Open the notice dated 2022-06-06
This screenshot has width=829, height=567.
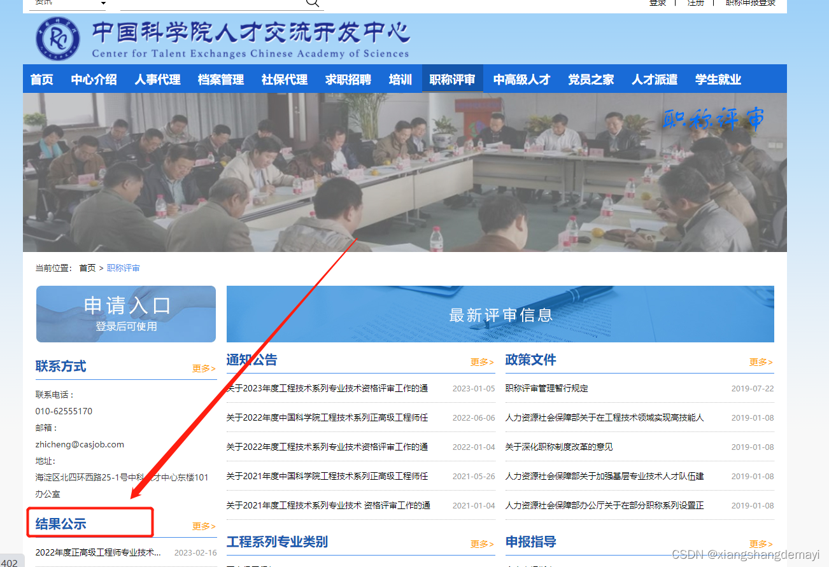point(327,417)
